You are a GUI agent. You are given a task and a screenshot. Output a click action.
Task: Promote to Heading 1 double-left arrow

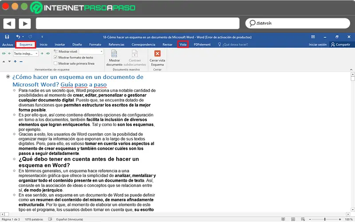click(4, 53)
